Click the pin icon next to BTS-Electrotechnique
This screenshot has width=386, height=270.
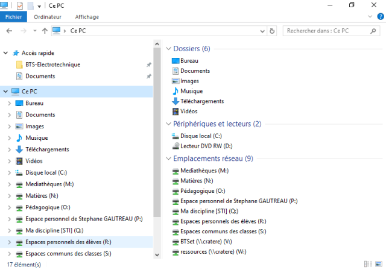(149, 64)
